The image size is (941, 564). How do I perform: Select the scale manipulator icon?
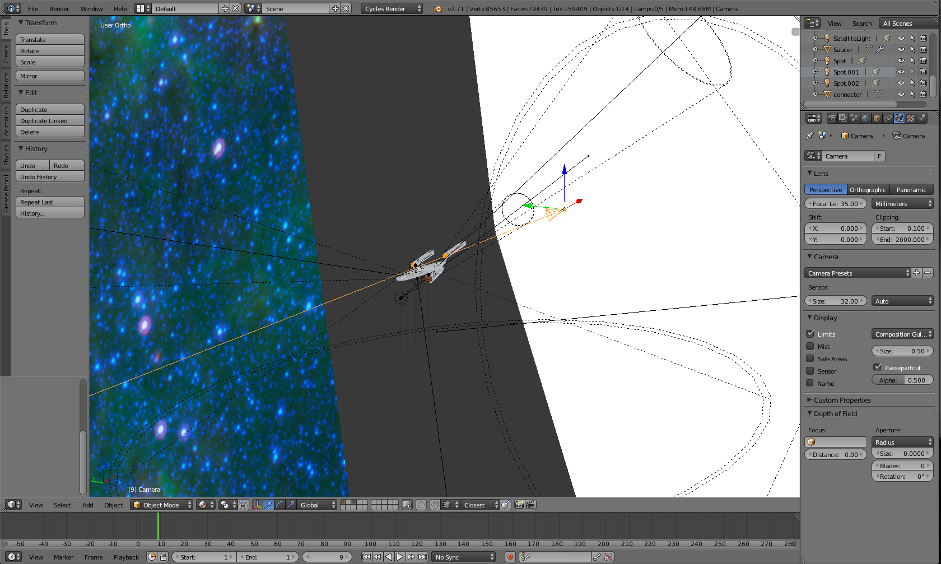coord(291,505)
